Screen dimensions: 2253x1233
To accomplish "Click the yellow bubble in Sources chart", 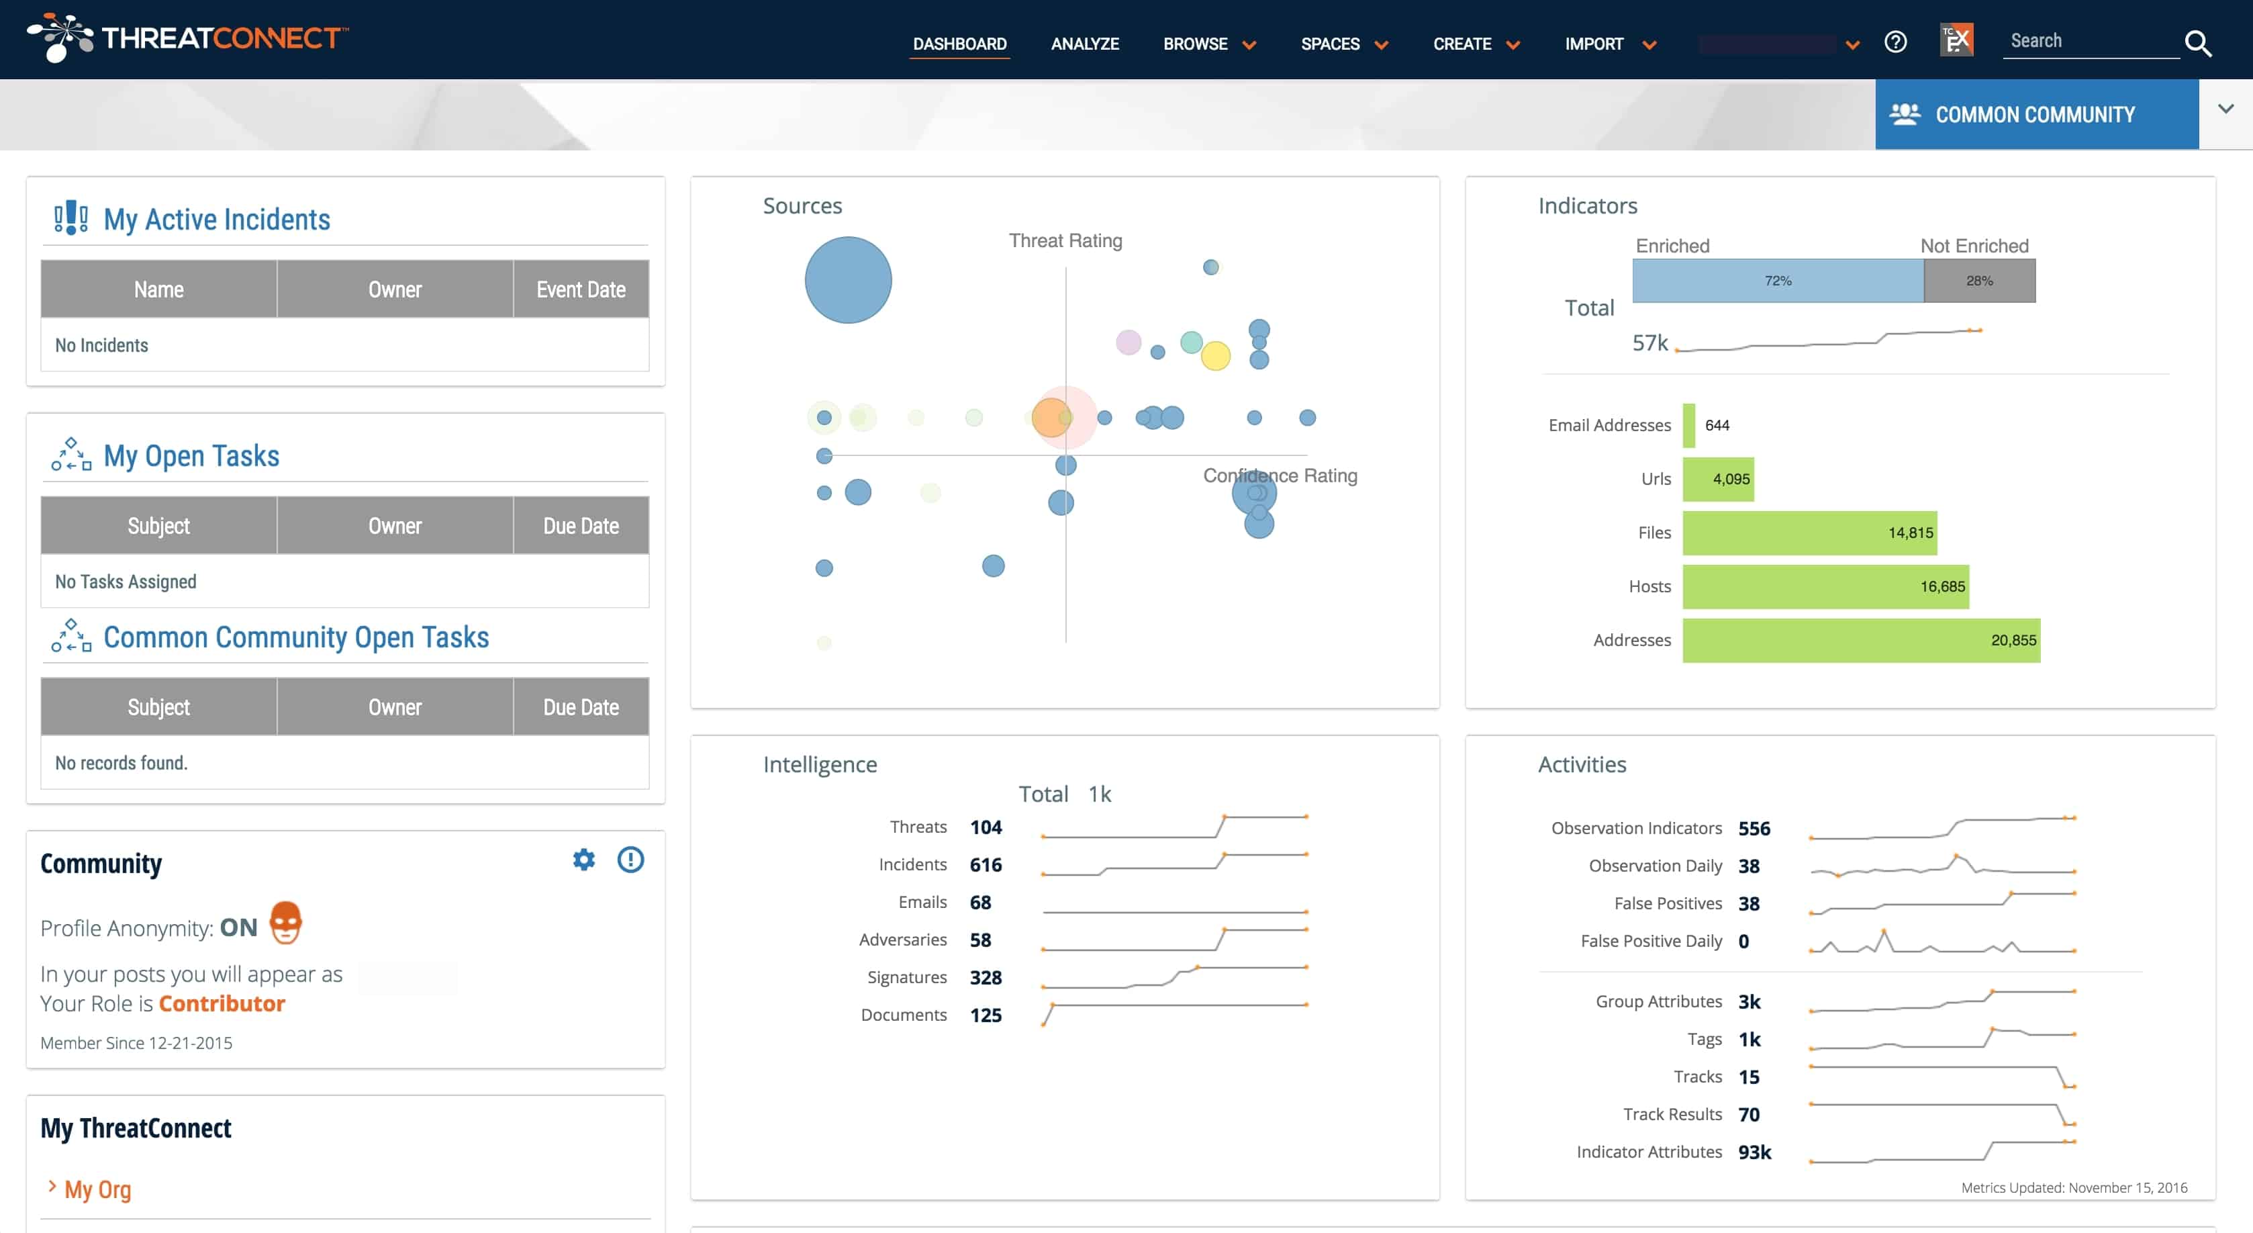I will pos(1215,355).
